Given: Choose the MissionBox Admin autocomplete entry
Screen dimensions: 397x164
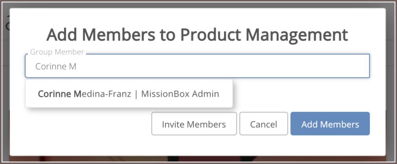Looking at the screenshot, I should 129,94.
